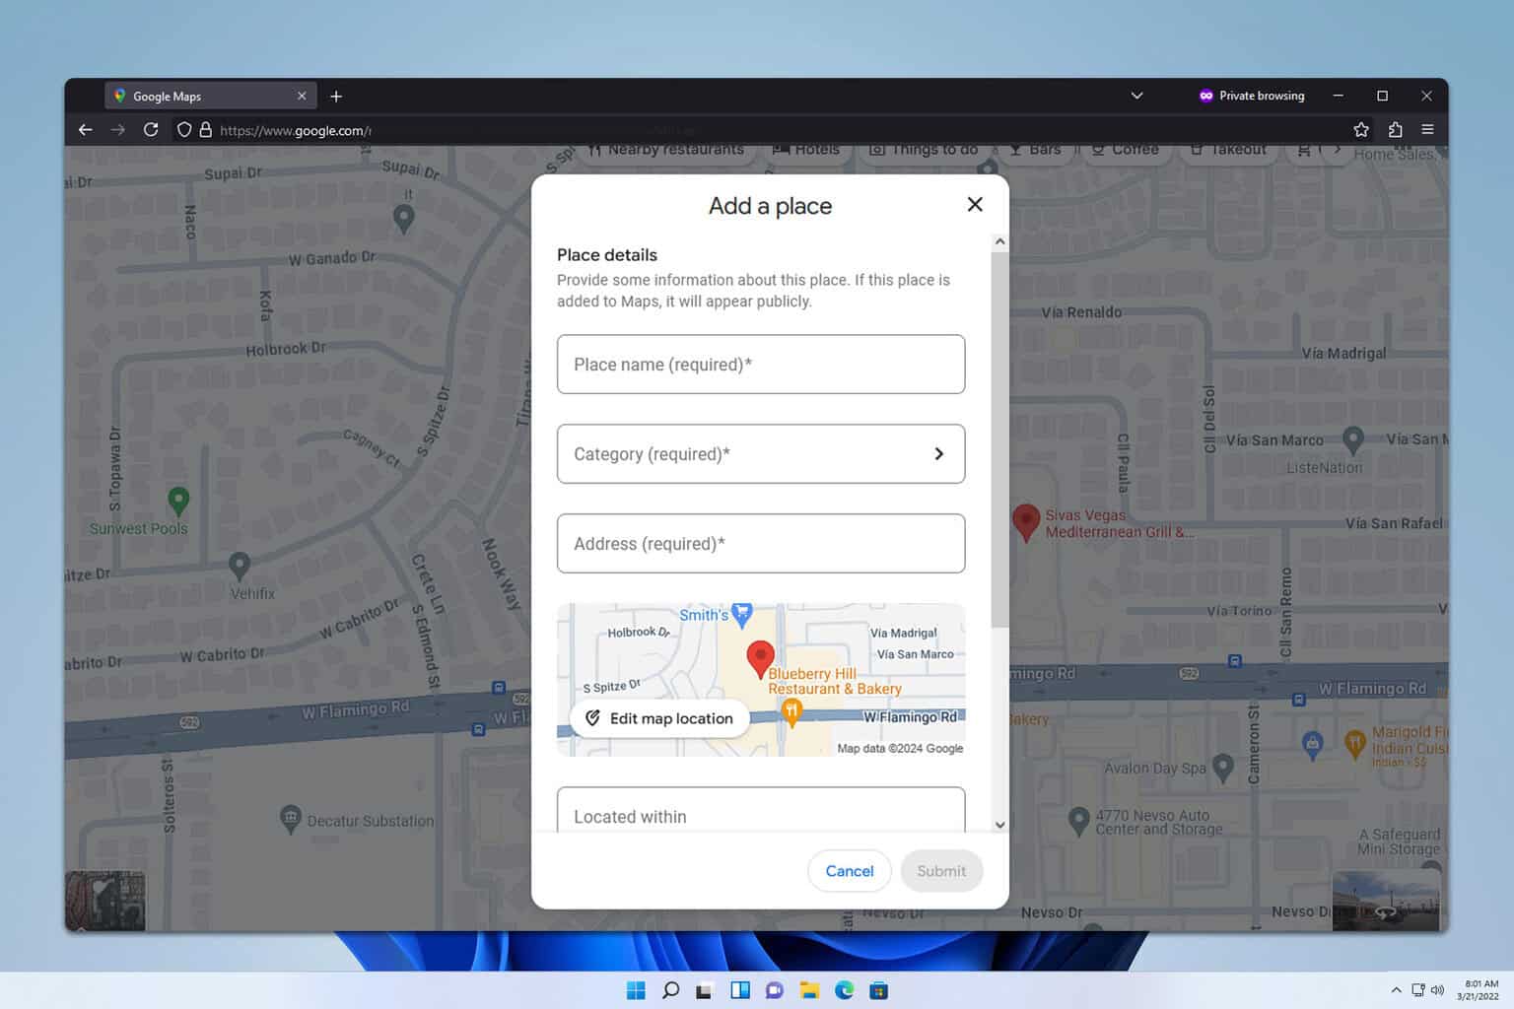Click the site padlock icon
The width and height of the screenshot is (1514, 1009).
(206, 130)
